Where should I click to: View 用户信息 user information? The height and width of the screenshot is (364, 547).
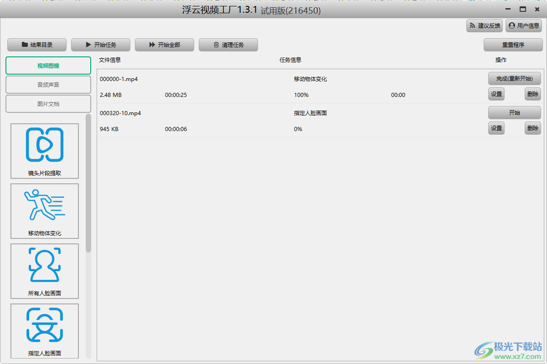click(524, 25)
